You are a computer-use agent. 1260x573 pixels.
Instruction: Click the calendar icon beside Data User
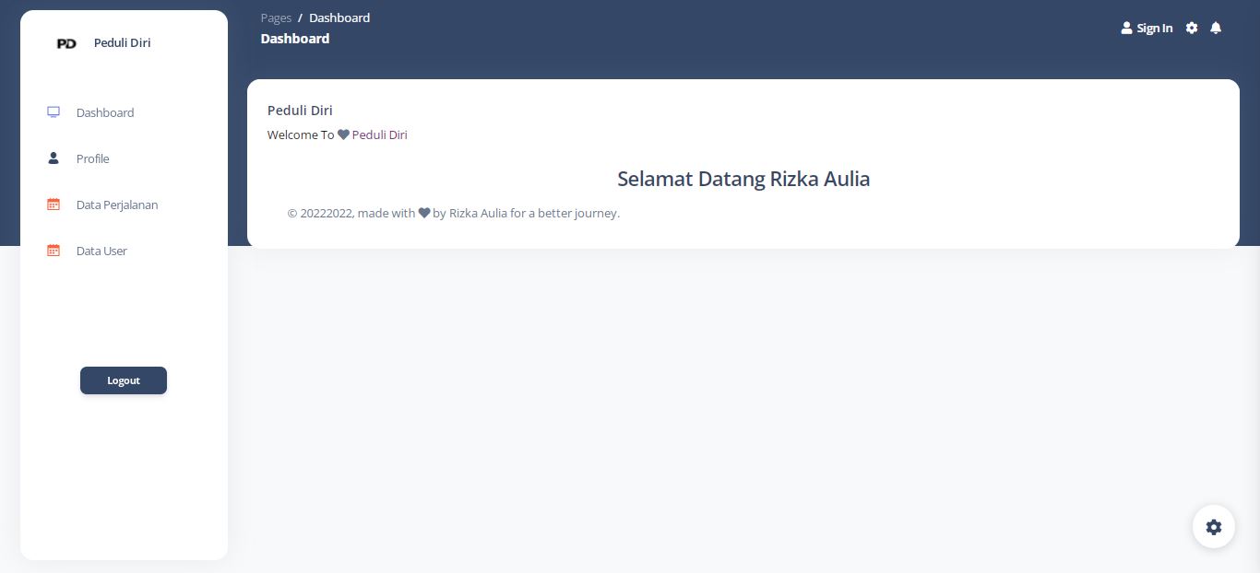coord(53,251)
